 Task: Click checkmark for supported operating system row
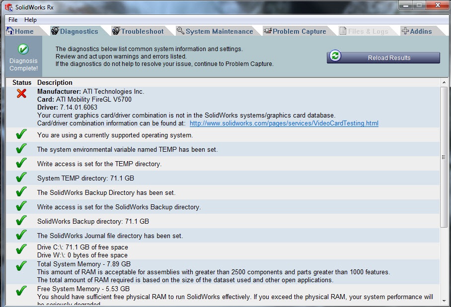pos(21,134)
